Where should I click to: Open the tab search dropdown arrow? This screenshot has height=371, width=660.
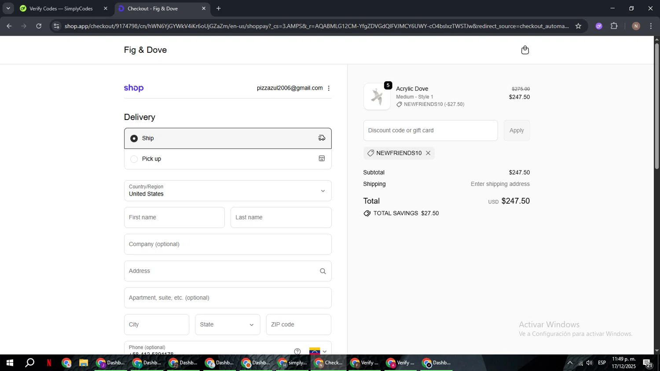coord(8,8)
